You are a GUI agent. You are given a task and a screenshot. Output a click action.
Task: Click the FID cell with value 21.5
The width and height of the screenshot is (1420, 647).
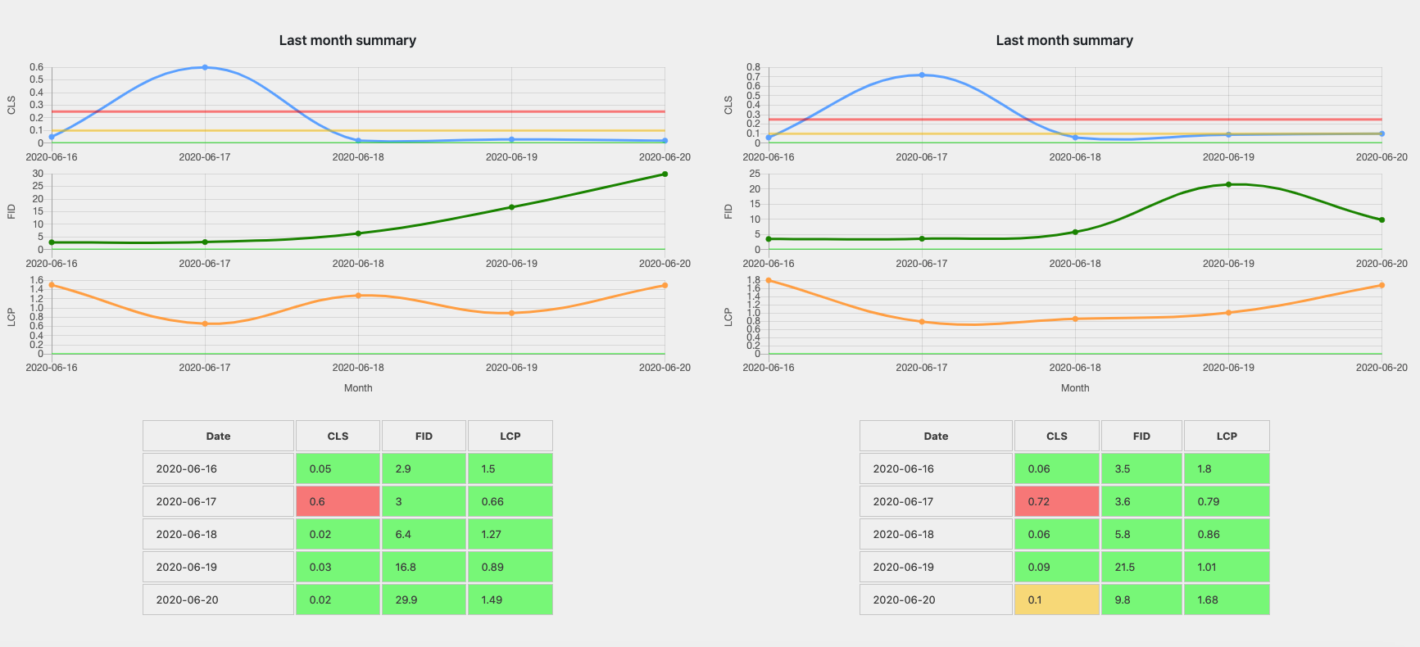pyautogui.click(x=1141, y=567)
